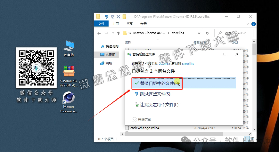Click Maxon Cinema 4D breadcrumb in address bar
This screenshot has height=152, width=279.
[x=149, y=33]
